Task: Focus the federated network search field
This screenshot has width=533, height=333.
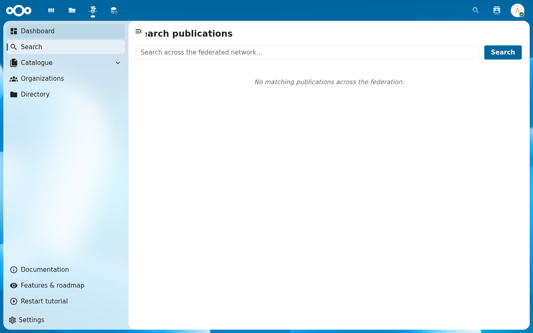Action: [307, 52]
